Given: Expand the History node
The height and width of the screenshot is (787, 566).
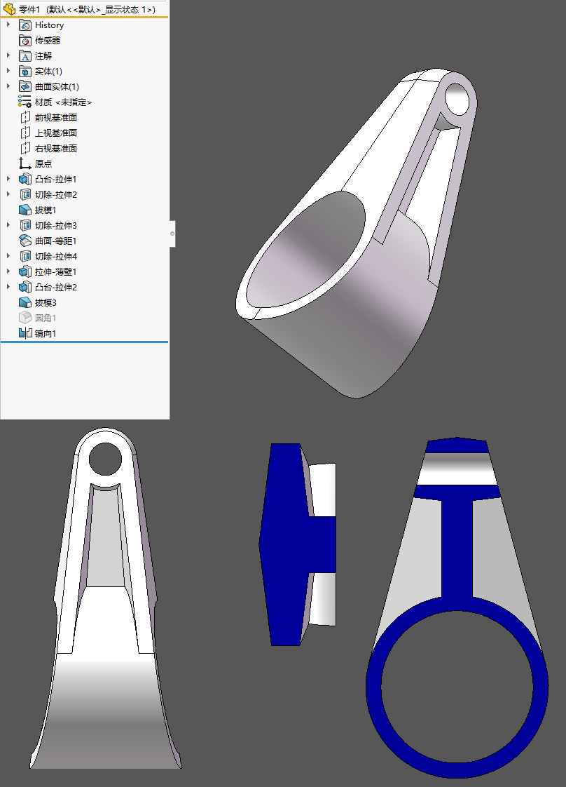Looking at the screenshot, I should (8, 25).
